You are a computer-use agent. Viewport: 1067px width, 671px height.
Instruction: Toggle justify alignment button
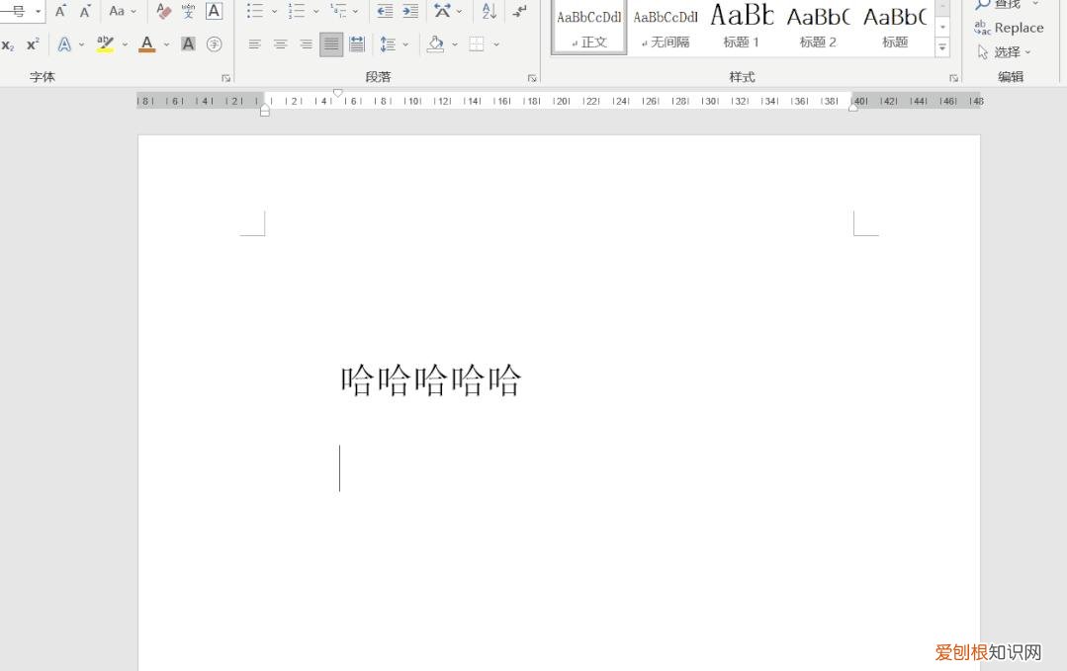tap(331, 44)
